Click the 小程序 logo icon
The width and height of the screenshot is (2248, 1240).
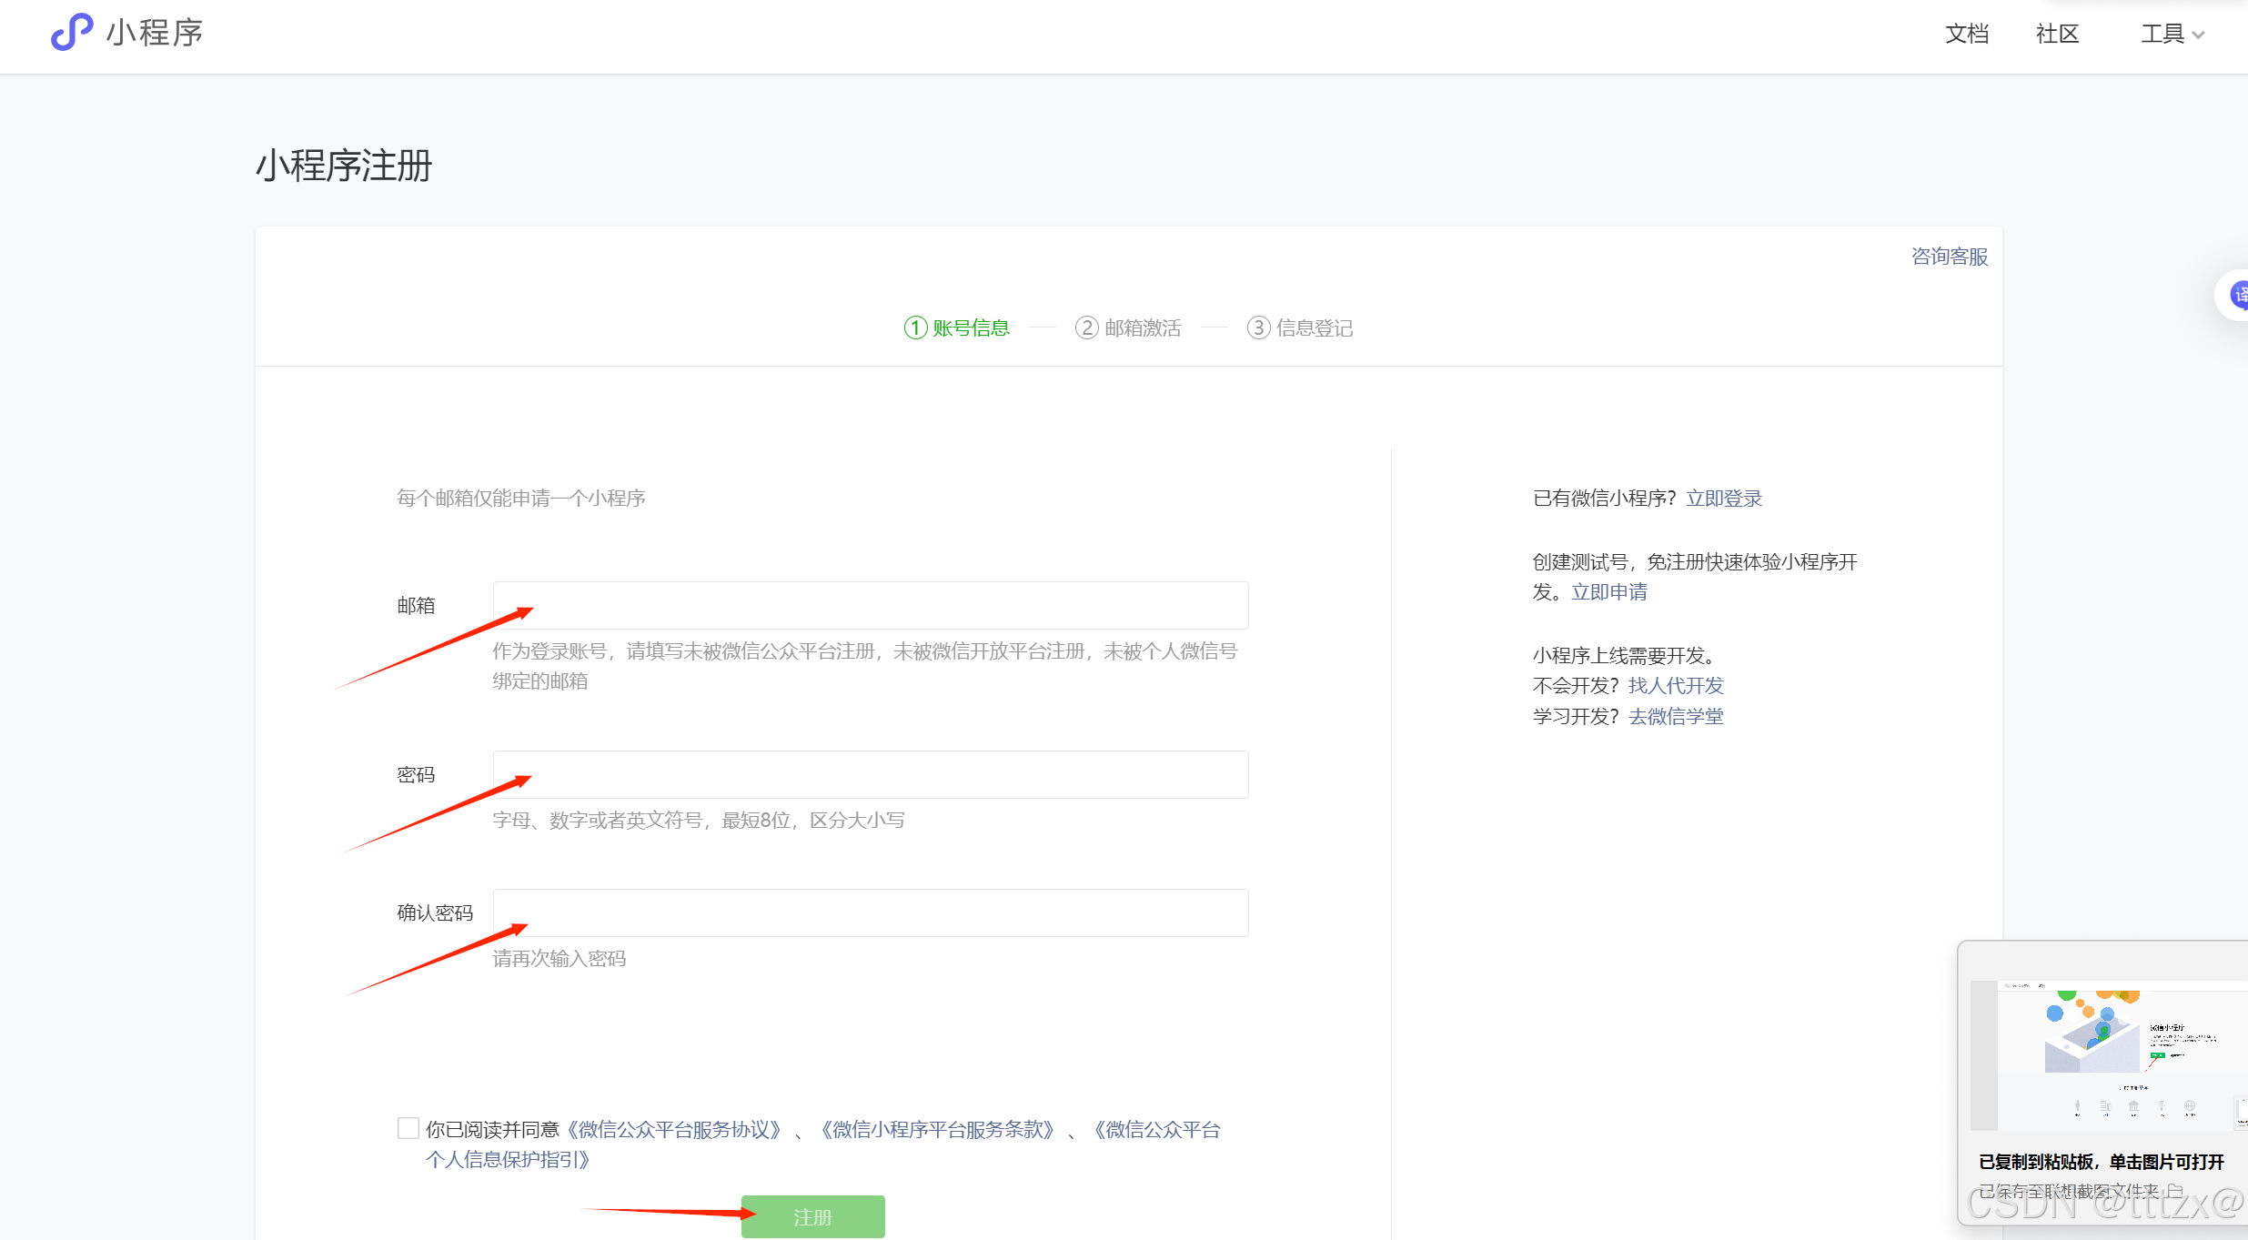tap(72, 32)
